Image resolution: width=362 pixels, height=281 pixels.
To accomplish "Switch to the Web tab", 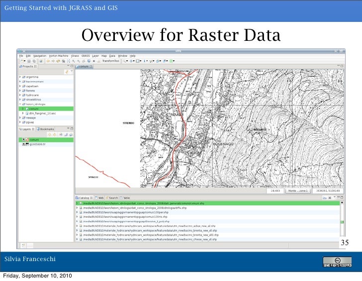I will click(x=99, y=198).
